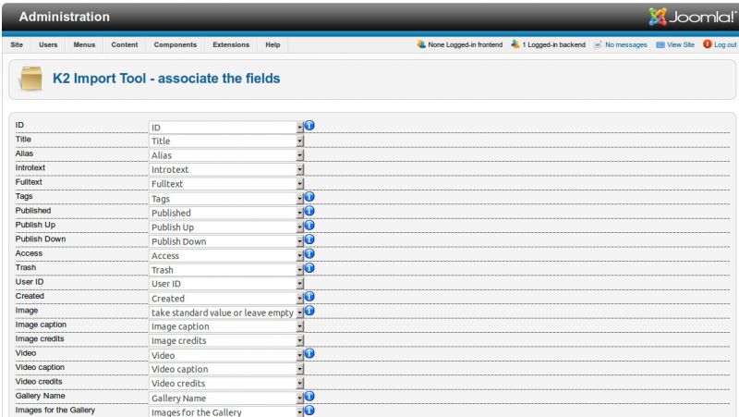Image resolution: width=739 pixels, height=417 pixels.
Task: Expand the Image caption dropdown
Action: pos(226,326)
